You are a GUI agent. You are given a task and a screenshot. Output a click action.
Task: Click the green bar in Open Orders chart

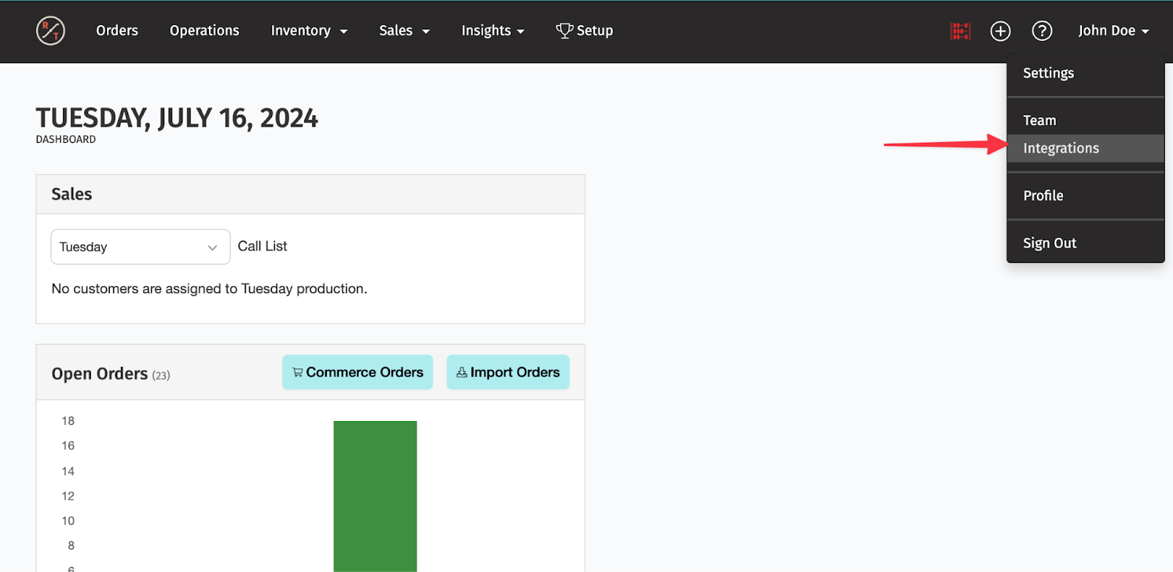[375, 496]
